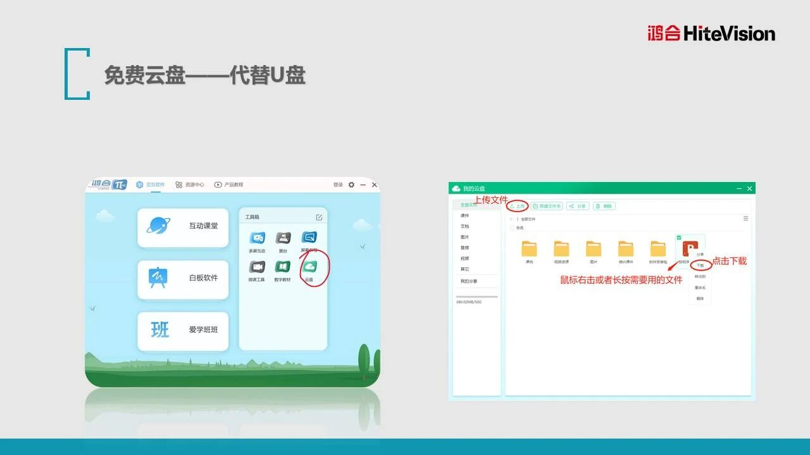Open the 视频资源 folder icon
The width and height of the screenshot is (810, 455).
pos(561,249)
